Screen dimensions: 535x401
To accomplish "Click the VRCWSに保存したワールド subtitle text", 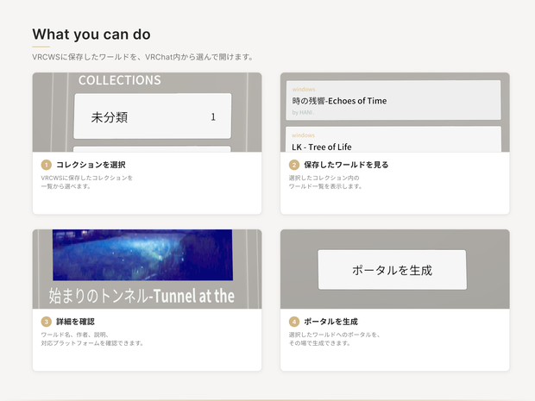I will click(142, 57).
